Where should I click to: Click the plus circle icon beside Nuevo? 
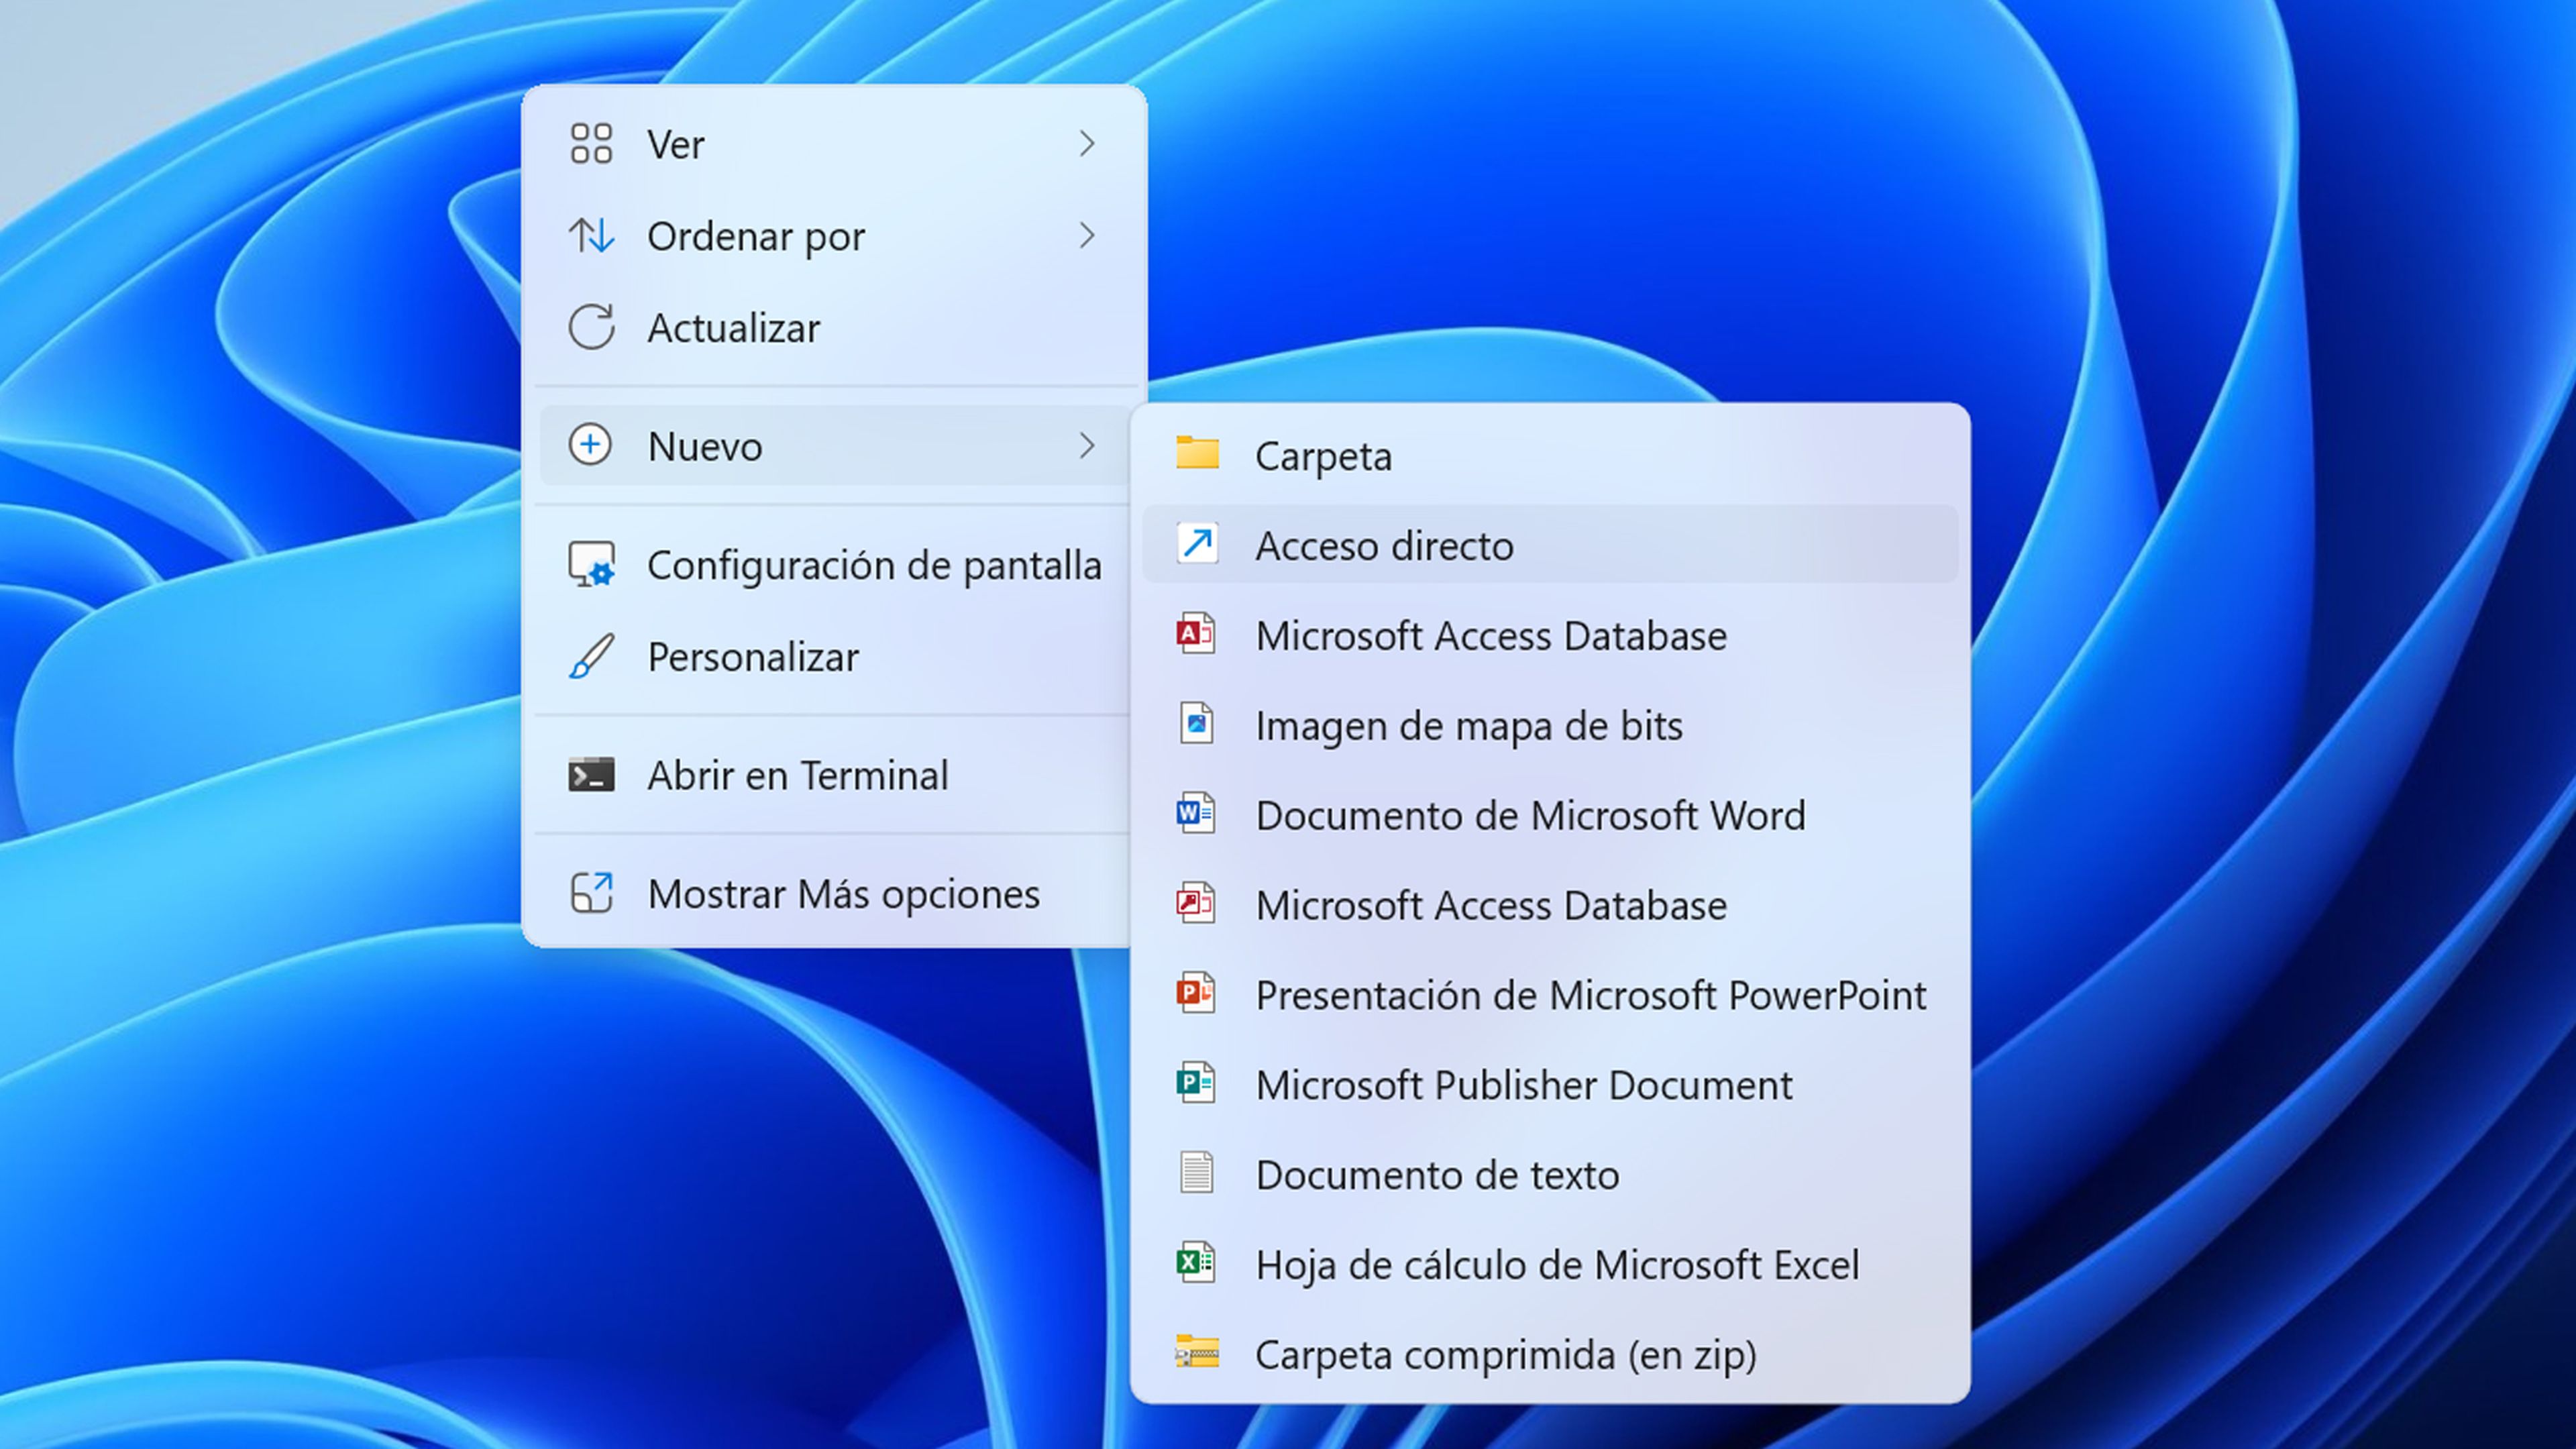pos(590,445)
